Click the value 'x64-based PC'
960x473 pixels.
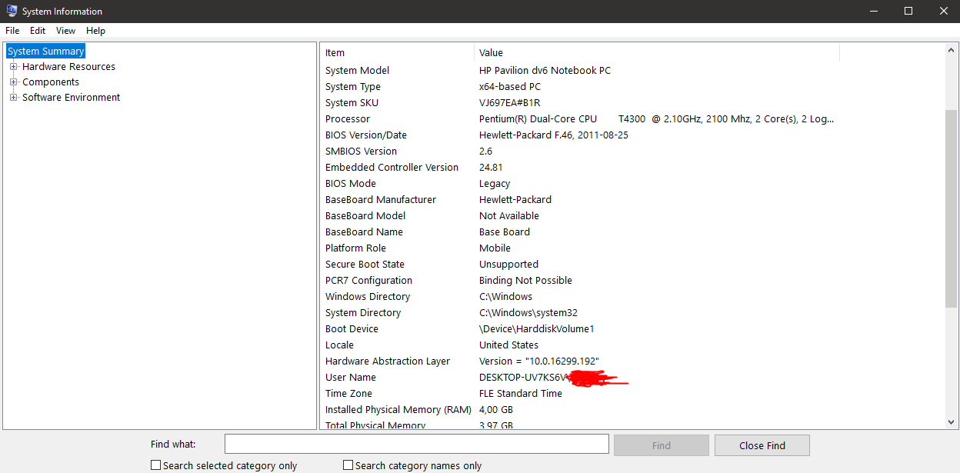tap(510, 87)
